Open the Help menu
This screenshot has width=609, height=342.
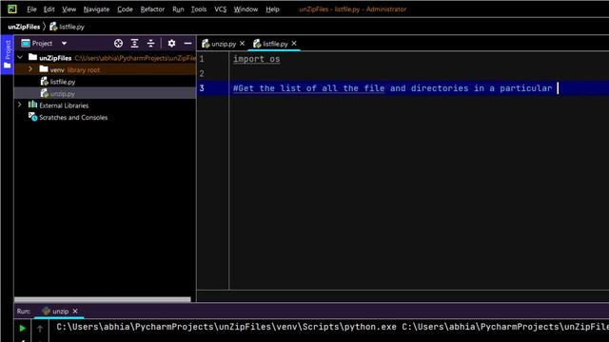pos(272,9)
